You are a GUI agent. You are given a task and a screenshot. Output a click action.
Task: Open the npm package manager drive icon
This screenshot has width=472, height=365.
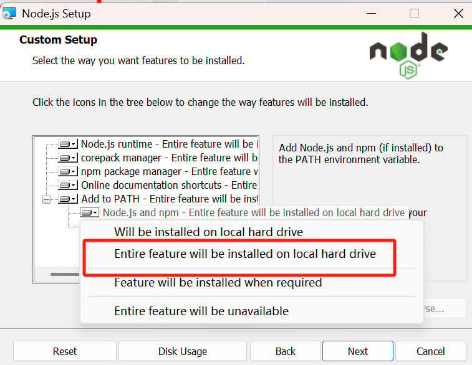[68, 171]
